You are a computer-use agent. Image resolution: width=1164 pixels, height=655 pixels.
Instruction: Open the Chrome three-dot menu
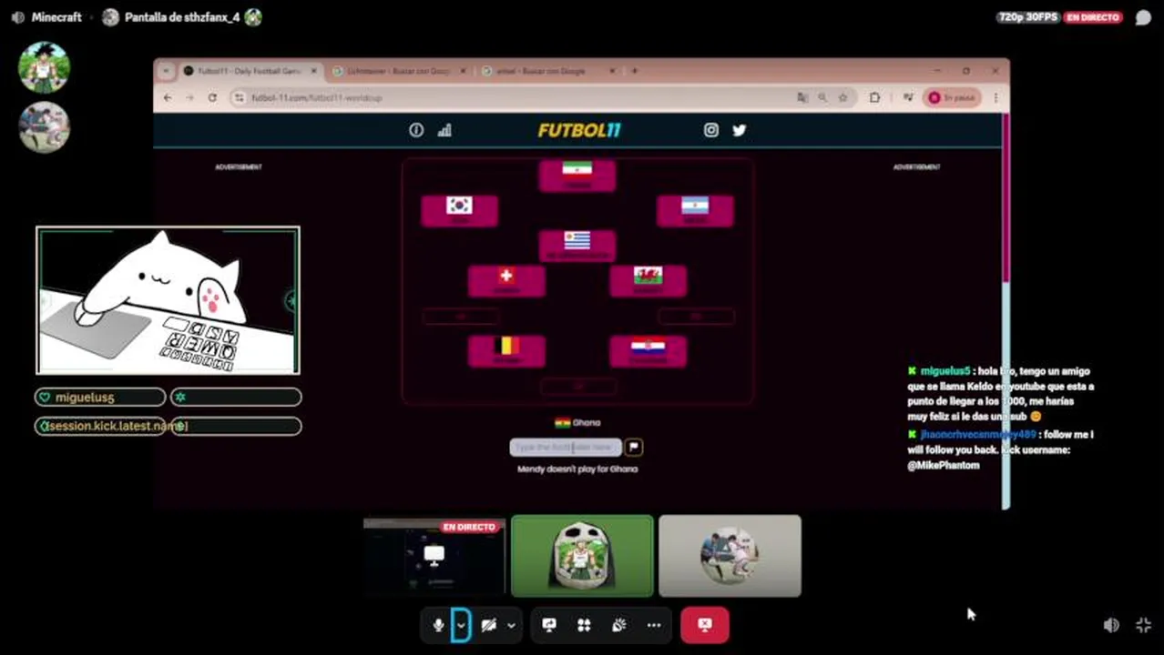996,97
